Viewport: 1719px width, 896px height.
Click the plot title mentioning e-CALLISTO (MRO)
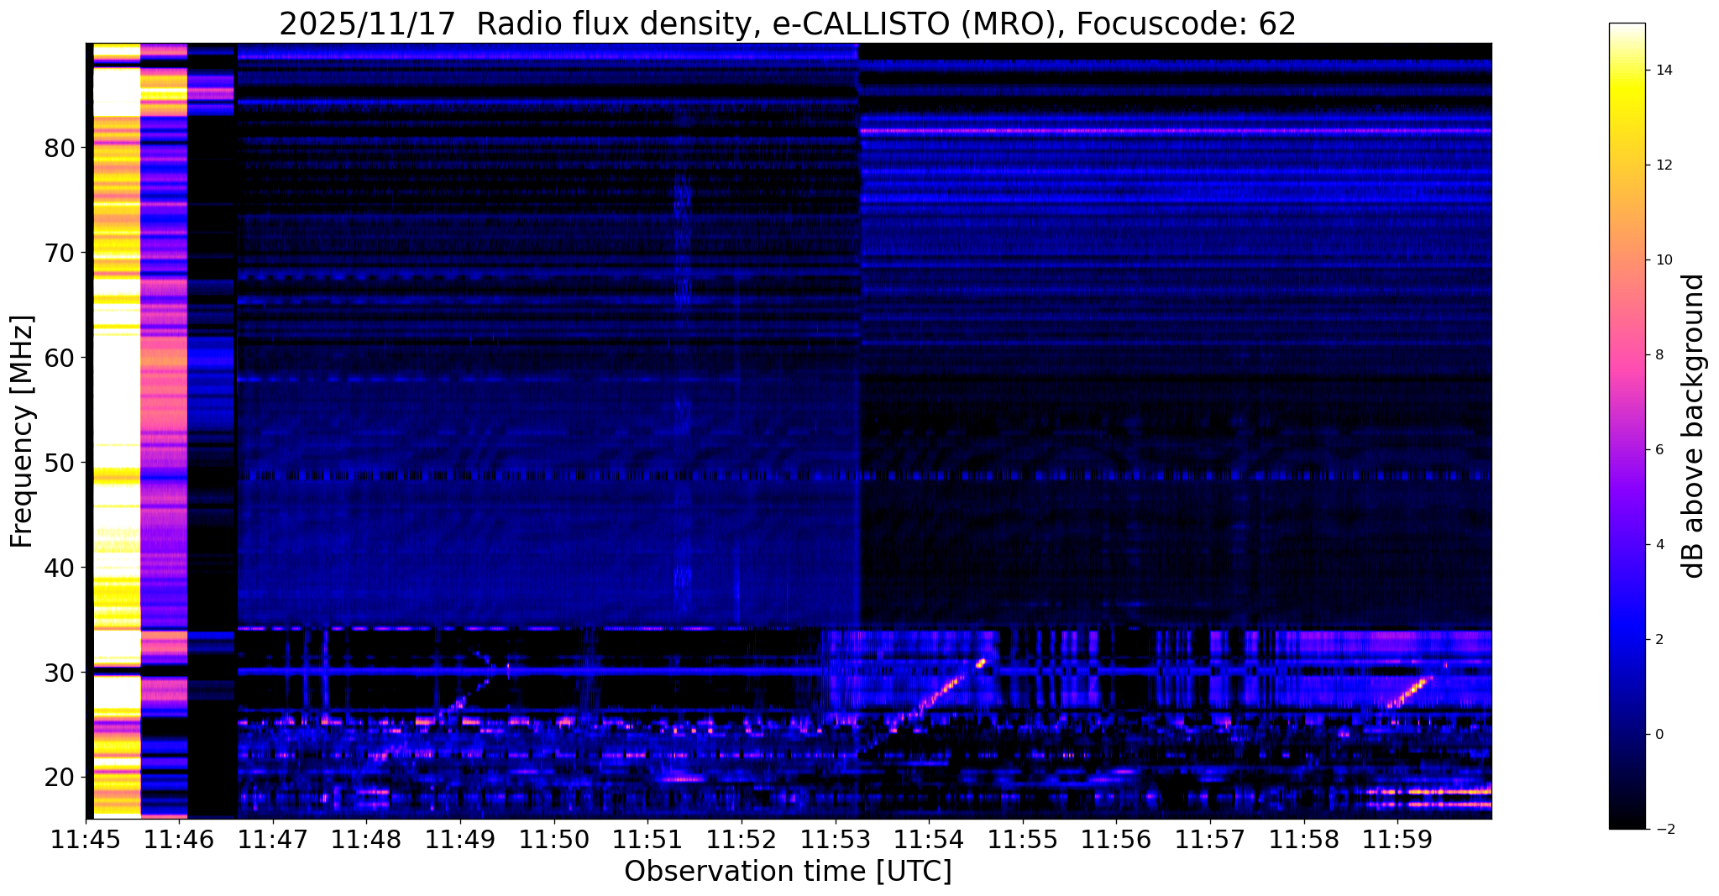788,24
